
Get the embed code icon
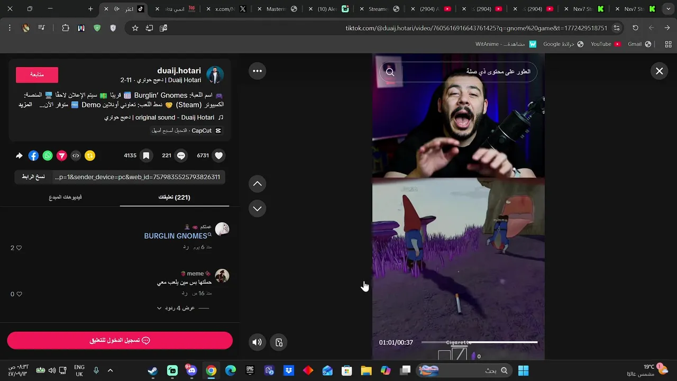click(76, 156)
